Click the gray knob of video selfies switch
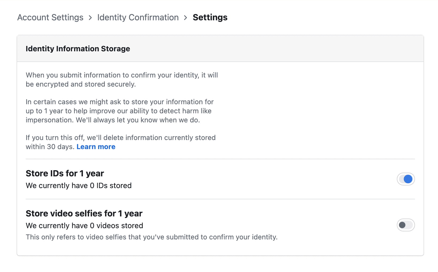438x272 pixels. click(402, 225)
